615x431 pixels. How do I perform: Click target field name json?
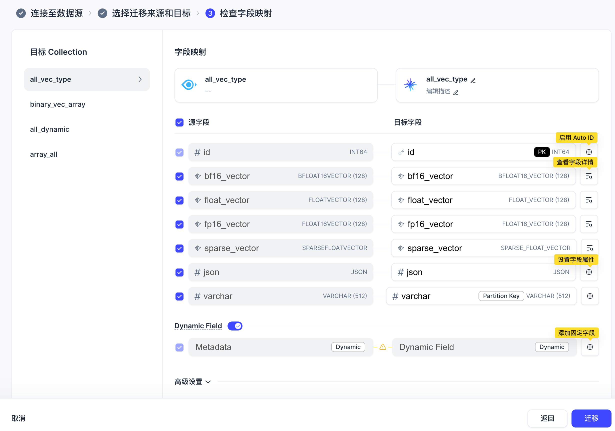414,272
